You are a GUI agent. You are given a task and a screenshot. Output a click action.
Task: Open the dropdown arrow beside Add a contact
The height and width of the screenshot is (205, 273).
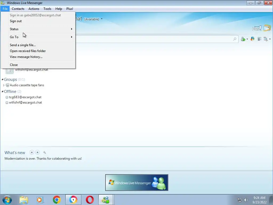click(247, 39)
